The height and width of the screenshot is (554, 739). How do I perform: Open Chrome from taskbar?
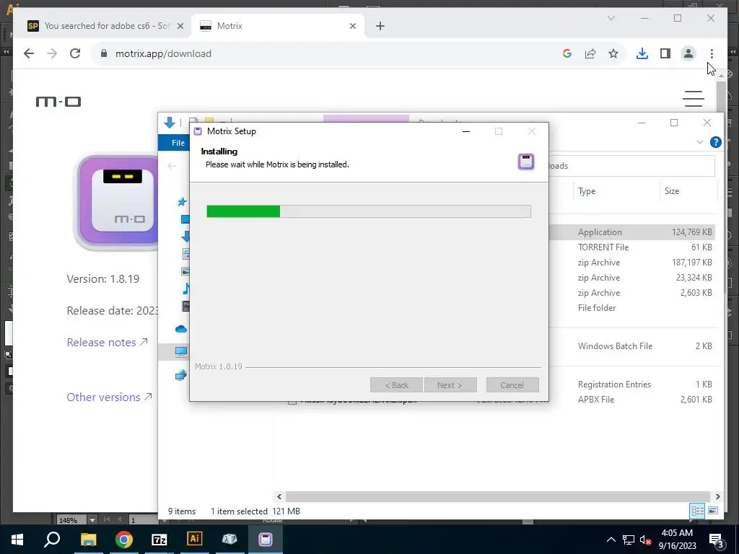point(124,540)
